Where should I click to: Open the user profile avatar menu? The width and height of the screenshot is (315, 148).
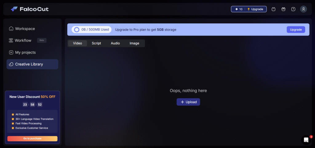click(x=303, y=9)
